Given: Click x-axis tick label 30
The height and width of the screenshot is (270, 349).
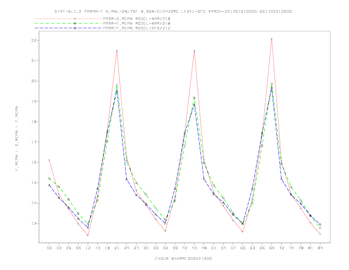Looking at the screenshot, I should 146,248.
